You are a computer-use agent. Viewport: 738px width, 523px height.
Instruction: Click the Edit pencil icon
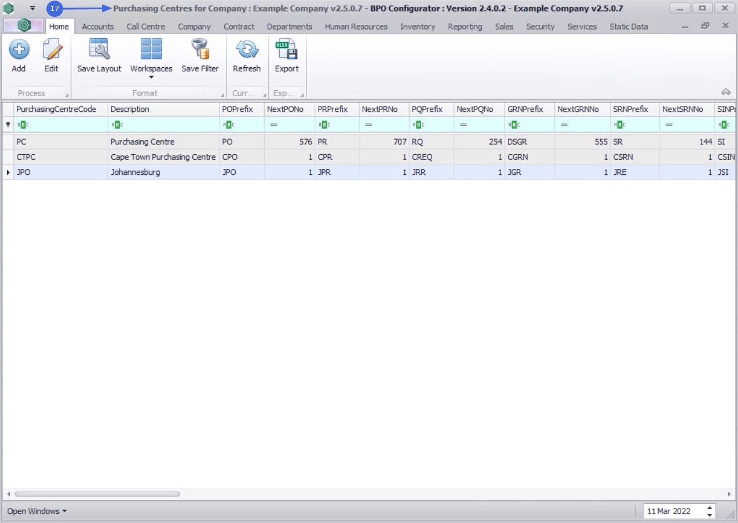52,50
